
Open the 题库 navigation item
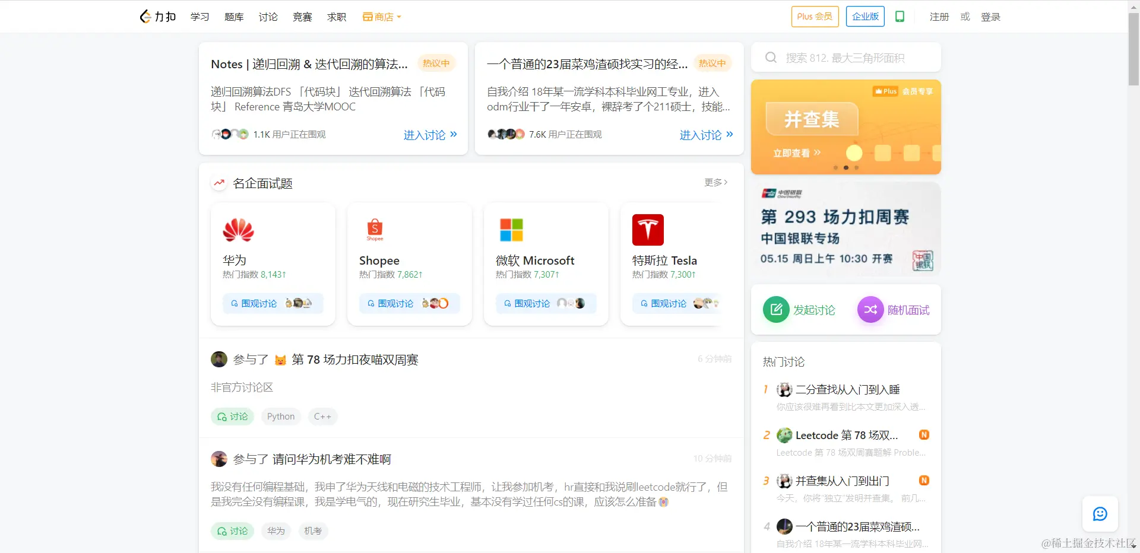(x=234, y=17)
